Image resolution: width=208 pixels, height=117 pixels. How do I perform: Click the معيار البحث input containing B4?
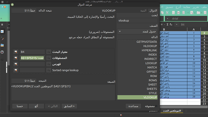[32, 52]
